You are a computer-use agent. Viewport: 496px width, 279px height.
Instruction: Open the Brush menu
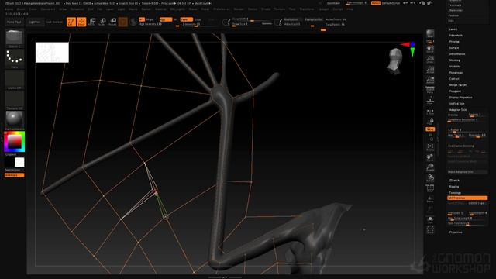pyautogui.click(x=21, y=9)
